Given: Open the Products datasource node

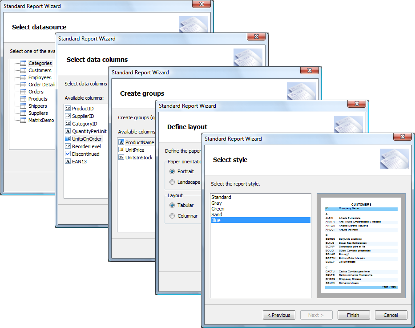Looking at the screenshot, I should 38,99.
